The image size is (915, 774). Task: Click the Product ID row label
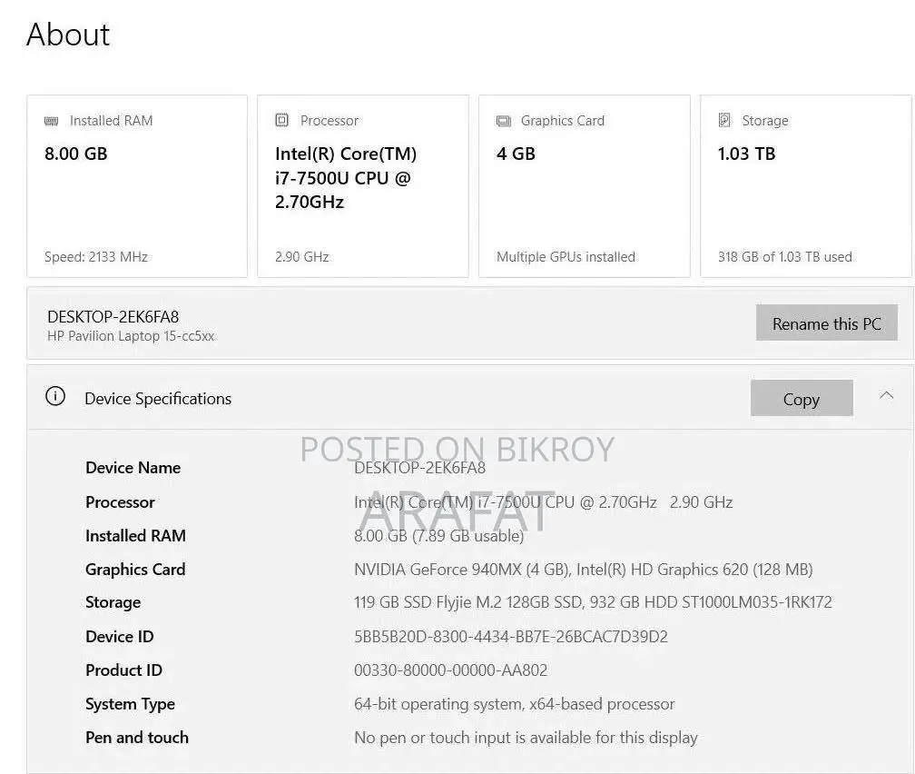click(x=123, y=670)
